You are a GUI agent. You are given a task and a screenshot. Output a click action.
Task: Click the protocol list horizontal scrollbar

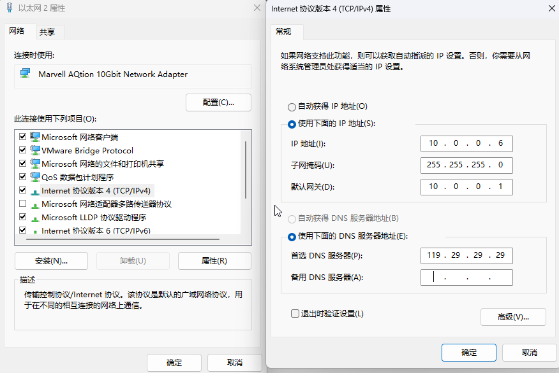123,239
